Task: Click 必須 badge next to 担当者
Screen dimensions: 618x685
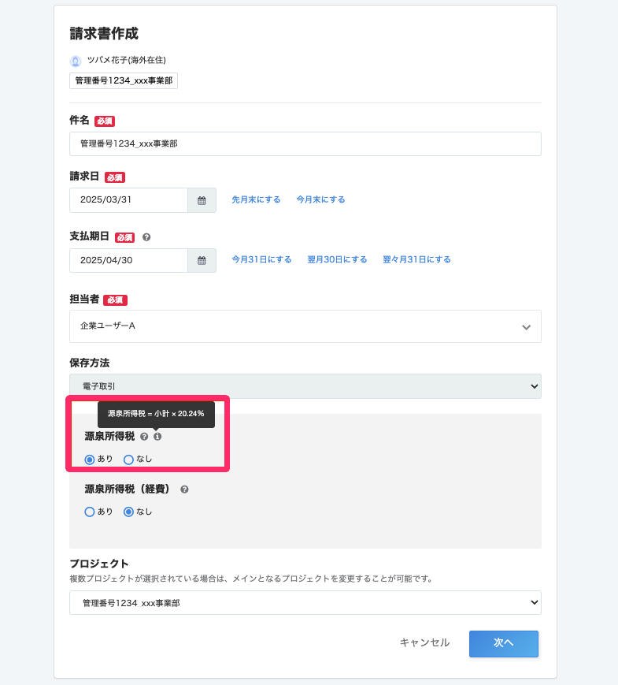Action: pos(115,300)
